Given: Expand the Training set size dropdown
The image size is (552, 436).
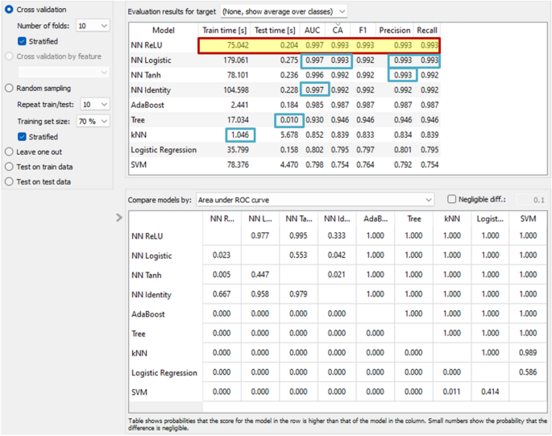Looking at the screenshot, I should pos(93,120).
